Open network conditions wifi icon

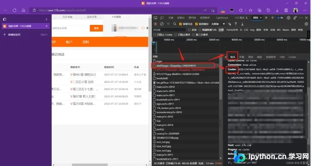pos(229,24)
